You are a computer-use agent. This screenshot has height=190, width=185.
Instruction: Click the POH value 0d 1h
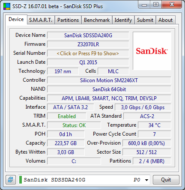click(x=66, y=134)
